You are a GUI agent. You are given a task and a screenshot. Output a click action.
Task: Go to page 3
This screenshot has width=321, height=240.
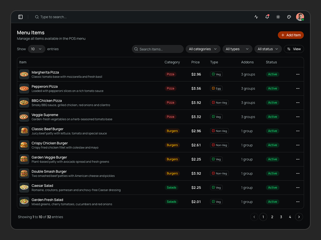[x=281, y=217]
